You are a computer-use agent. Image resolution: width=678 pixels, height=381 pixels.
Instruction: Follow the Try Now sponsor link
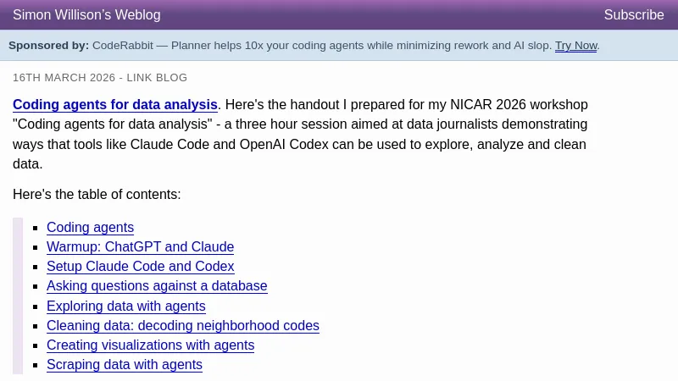pyautogui.click(x=575, y=46)
